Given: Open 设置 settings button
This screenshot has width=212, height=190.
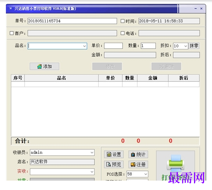Looking at the screenshot, I should 114,154.
